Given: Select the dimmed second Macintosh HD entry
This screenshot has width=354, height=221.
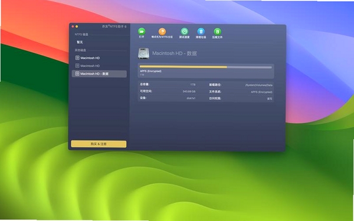Looking at the screenshot, I should [x=99, y=66].
